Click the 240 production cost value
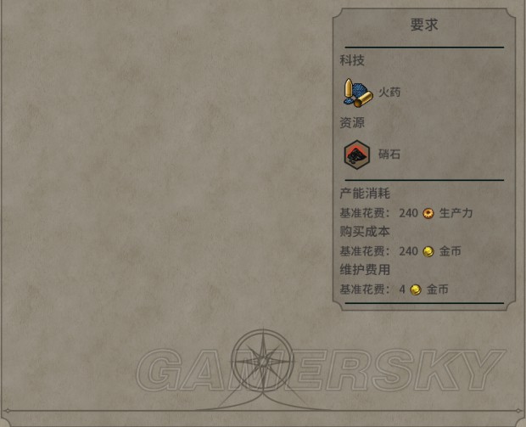 [x=408, y=213]
